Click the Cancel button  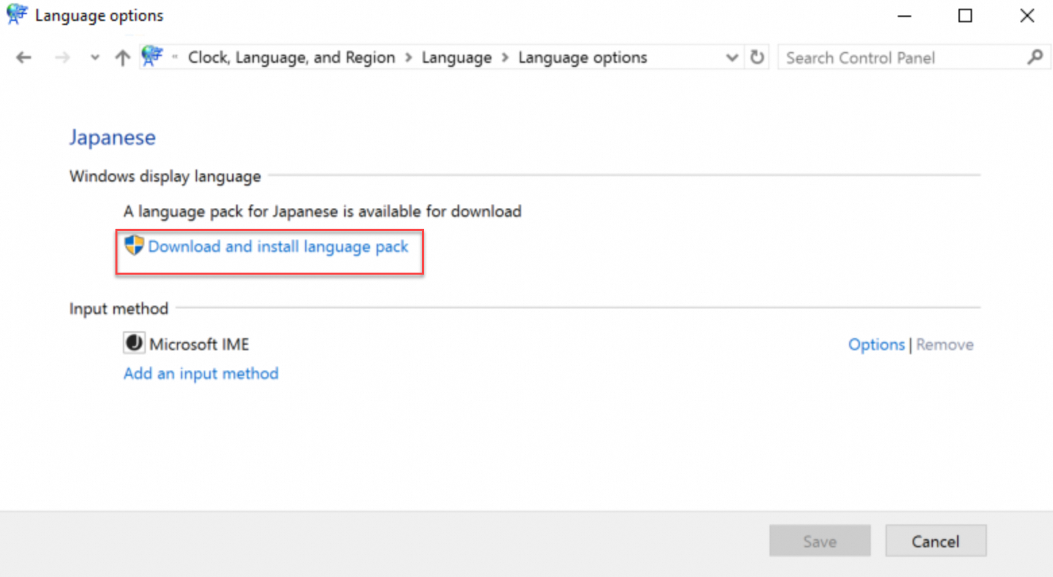click(x=936, y=541)
